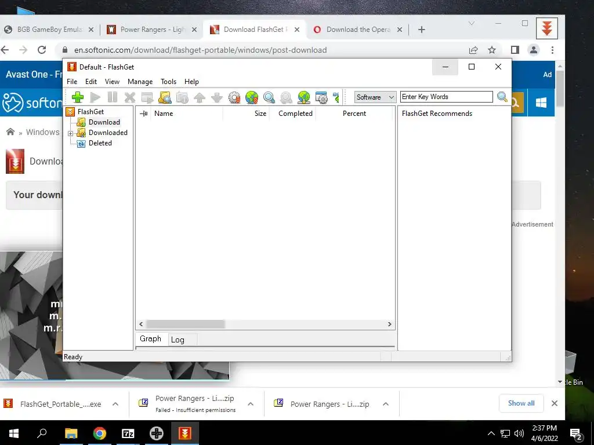This screenshot has width=594, height=445.
Task: Click the blue magnifier find toolbar icon
Action: coord(269,97)
